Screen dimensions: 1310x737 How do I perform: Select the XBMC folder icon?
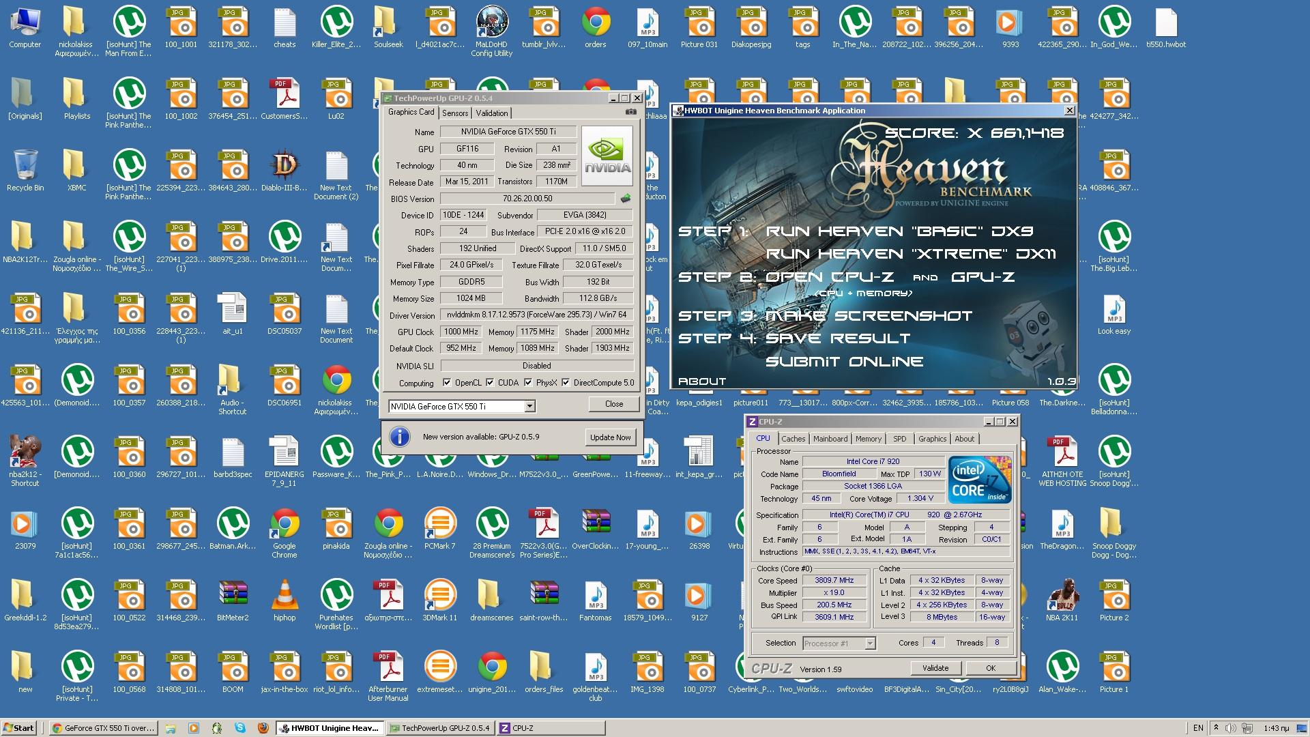(x=77, y=171)
